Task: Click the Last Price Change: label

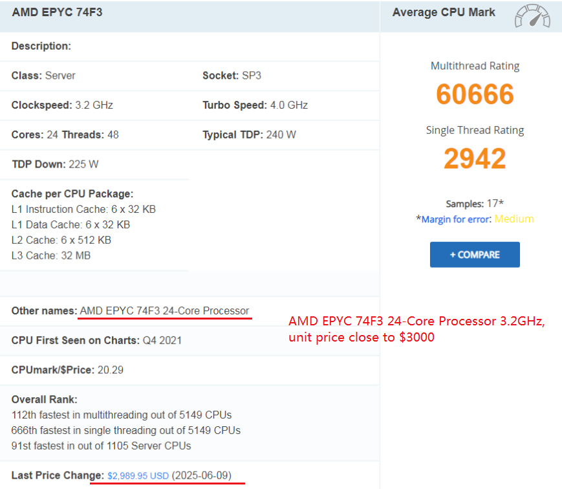Action: click(x=58, y=475)
